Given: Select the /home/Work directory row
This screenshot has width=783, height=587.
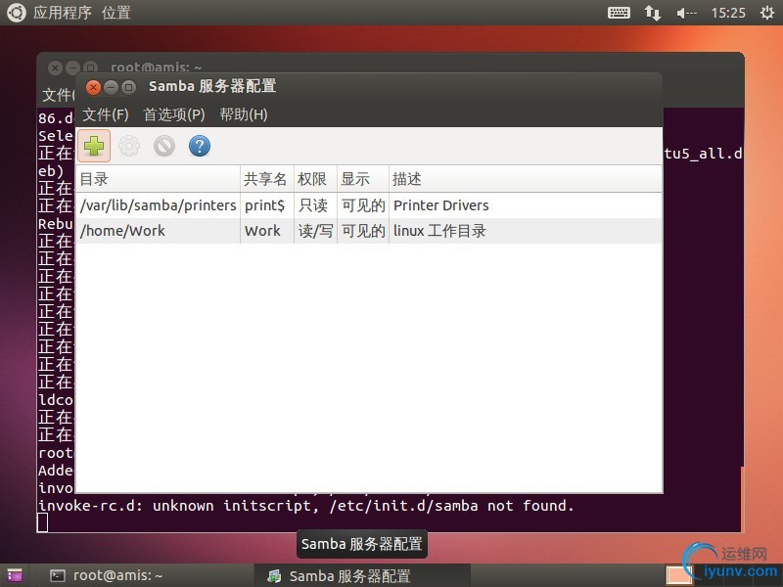Looking at the screenshot, I should coord(369,231).
